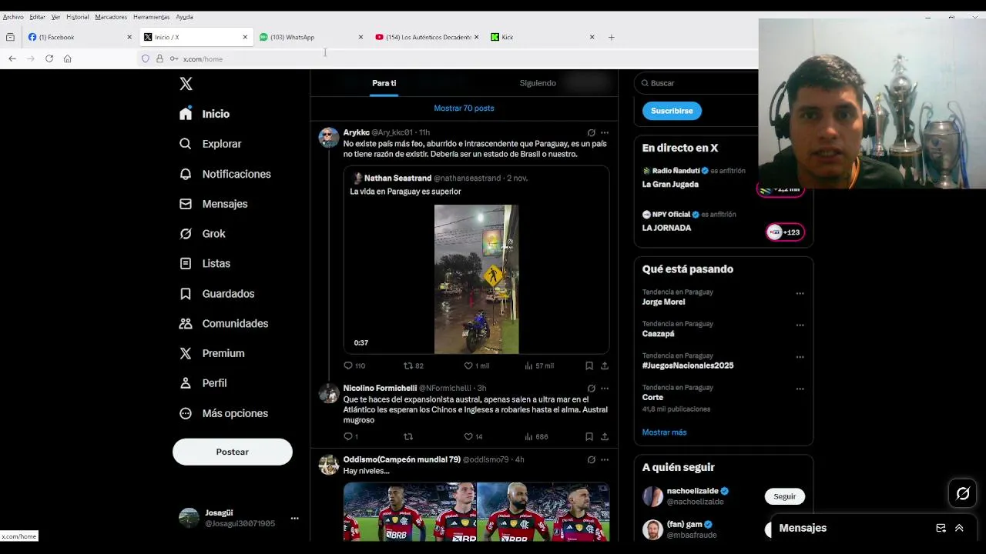Image resolution: width=986 pixels, height=554 pixels.
Task: Share Arykkc's post
Action: point(605,365)
